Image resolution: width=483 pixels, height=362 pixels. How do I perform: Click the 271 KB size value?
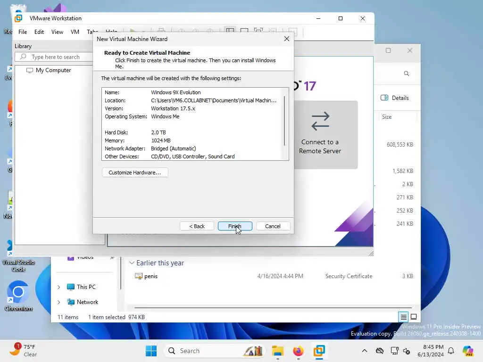[405, 197]
